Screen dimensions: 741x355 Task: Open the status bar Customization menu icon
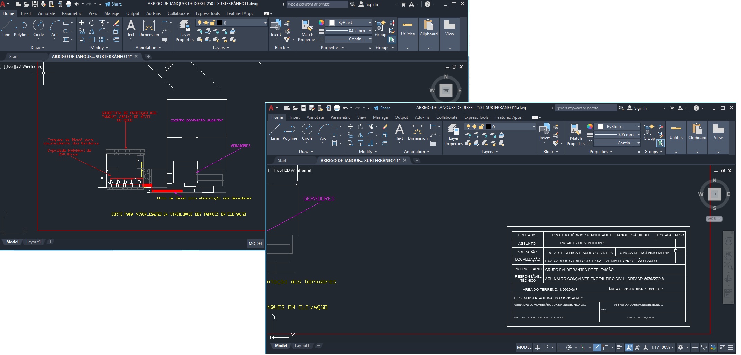tap(731, 347)
